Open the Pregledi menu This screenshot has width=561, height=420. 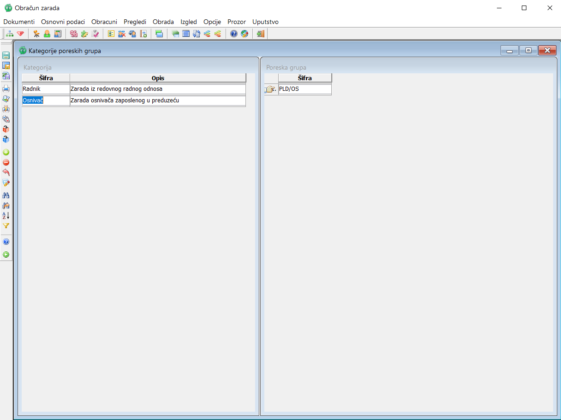(x=135, y=22)
